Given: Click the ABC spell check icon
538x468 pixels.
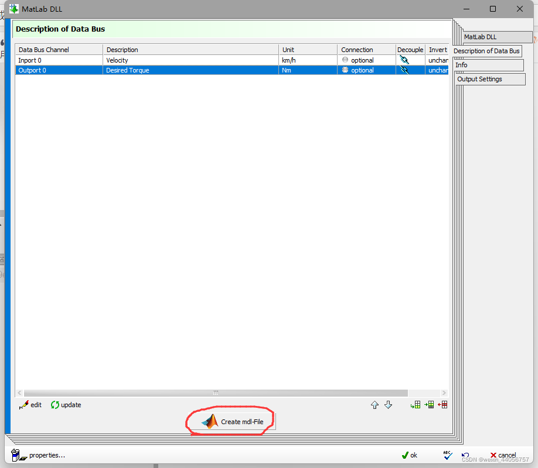Looking at the screenshot, I should pyautogui.click(x=448, y=455).
